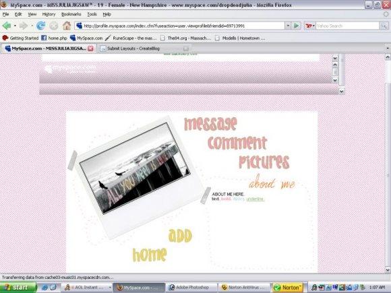
Task: Select the MySpace.com MISSJULIAJIGSAW tab
Action: tap(48, 48)
